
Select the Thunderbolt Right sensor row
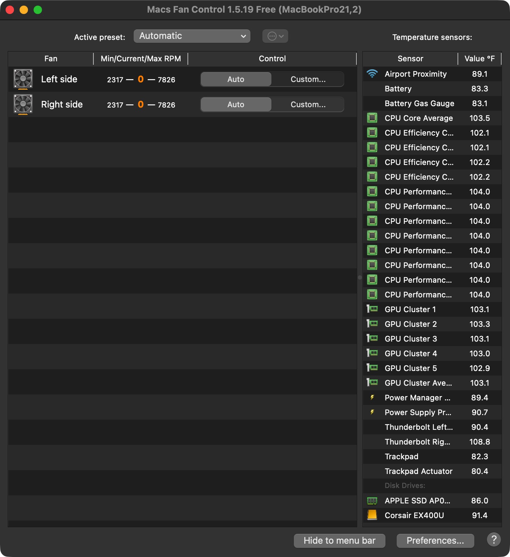tap(432, 442)
